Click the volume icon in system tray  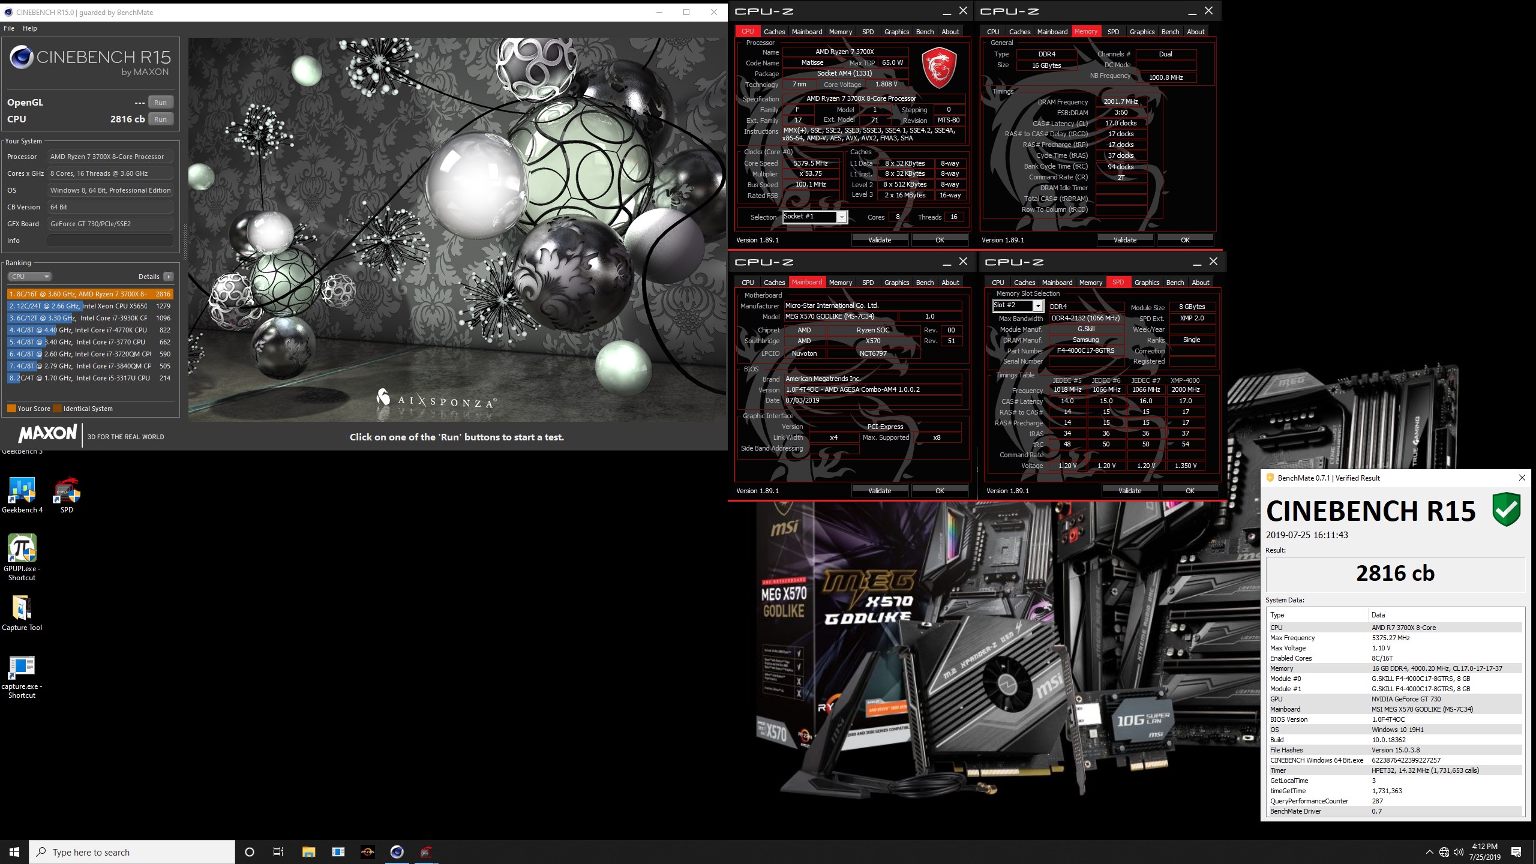[x=1459, y=852]
